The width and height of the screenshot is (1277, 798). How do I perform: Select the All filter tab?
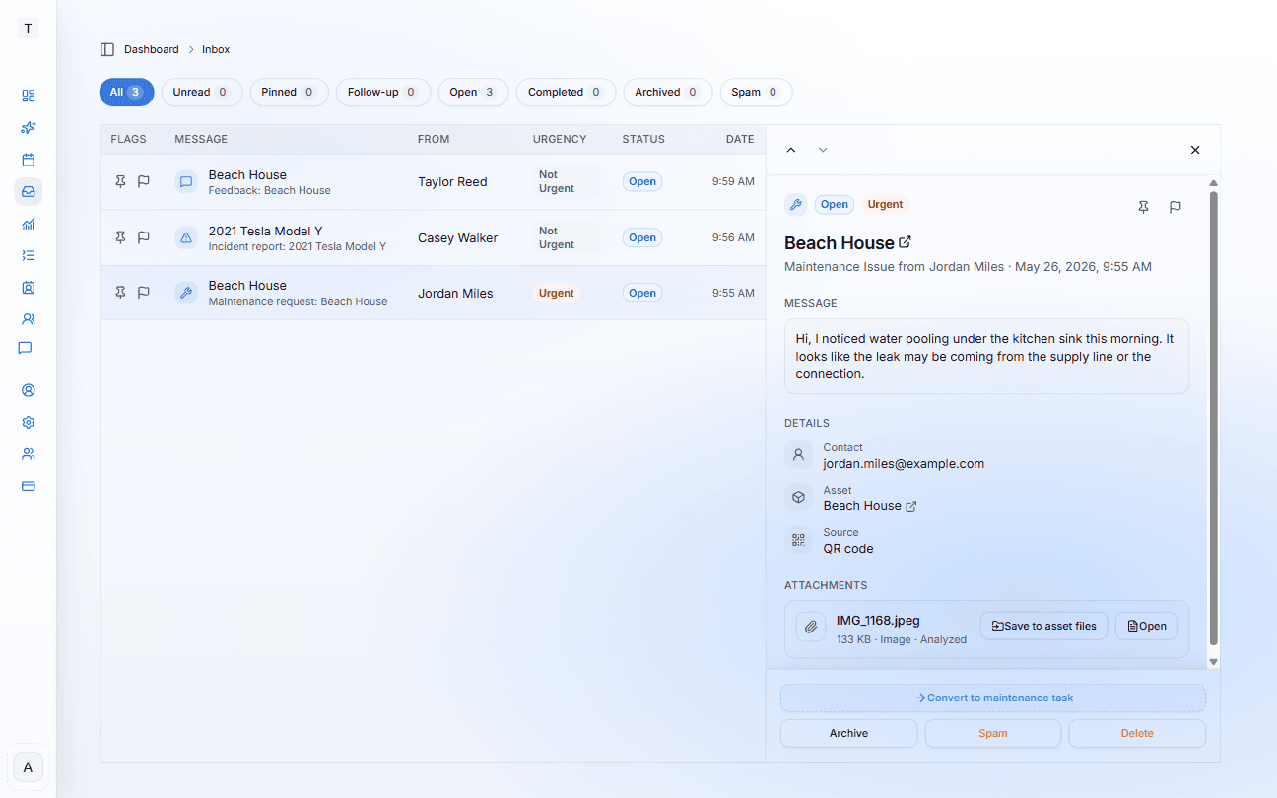click(x=127, y=92)
